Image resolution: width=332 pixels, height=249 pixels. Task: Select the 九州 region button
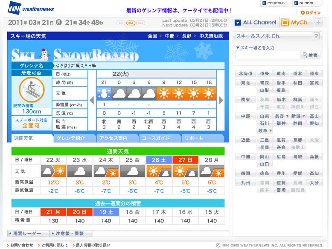point(245,183)
